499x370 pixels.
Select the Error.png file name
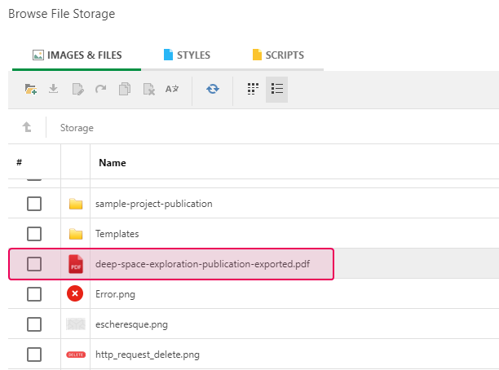click(115, 294)
